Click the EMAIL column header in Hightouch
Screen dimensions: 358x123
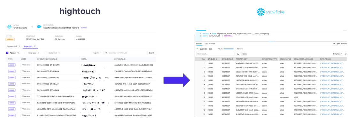(84, 59)
